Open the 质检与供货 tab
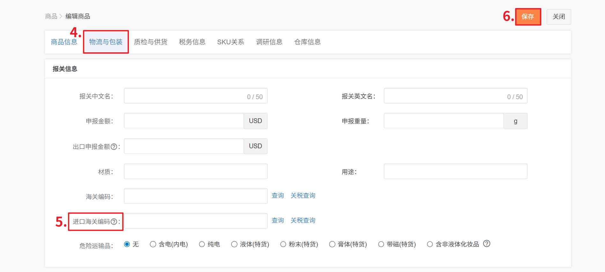605x272 pixels. [x=151, y=42]
